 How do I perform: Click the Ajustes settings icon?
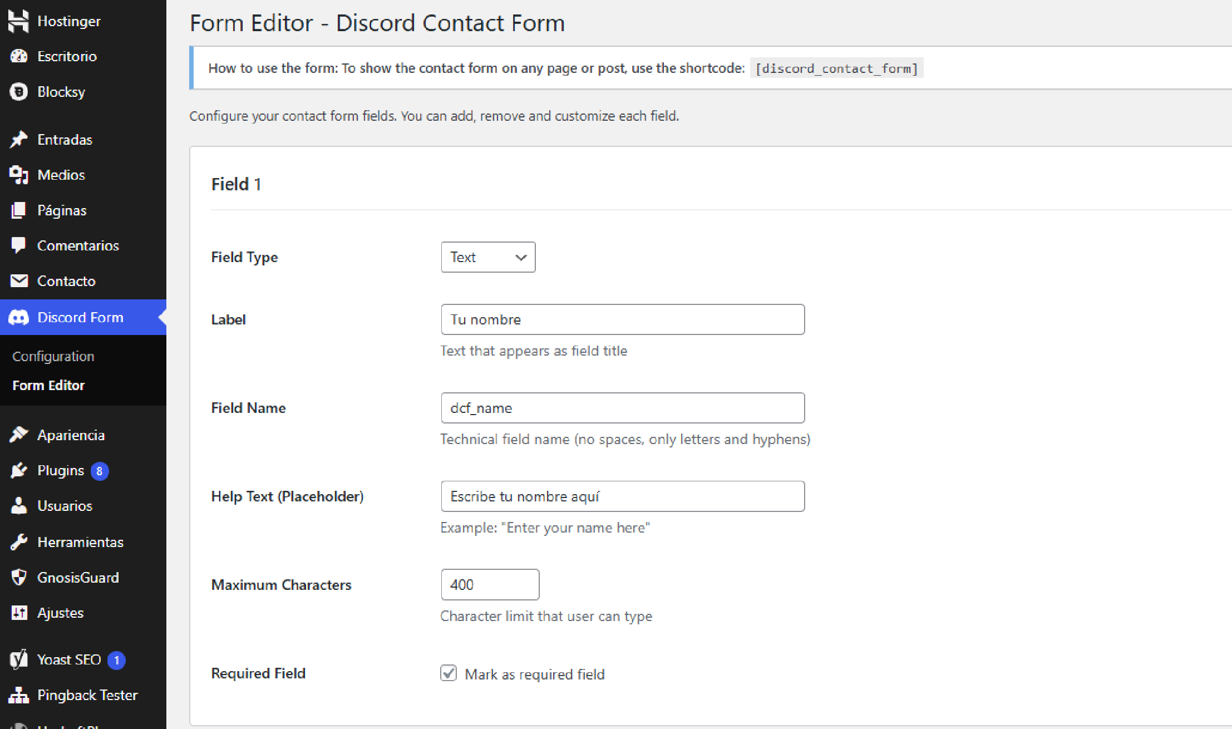click(18, 613)
